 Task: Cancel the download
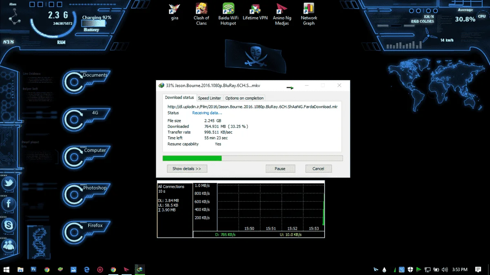click(318, 169)
